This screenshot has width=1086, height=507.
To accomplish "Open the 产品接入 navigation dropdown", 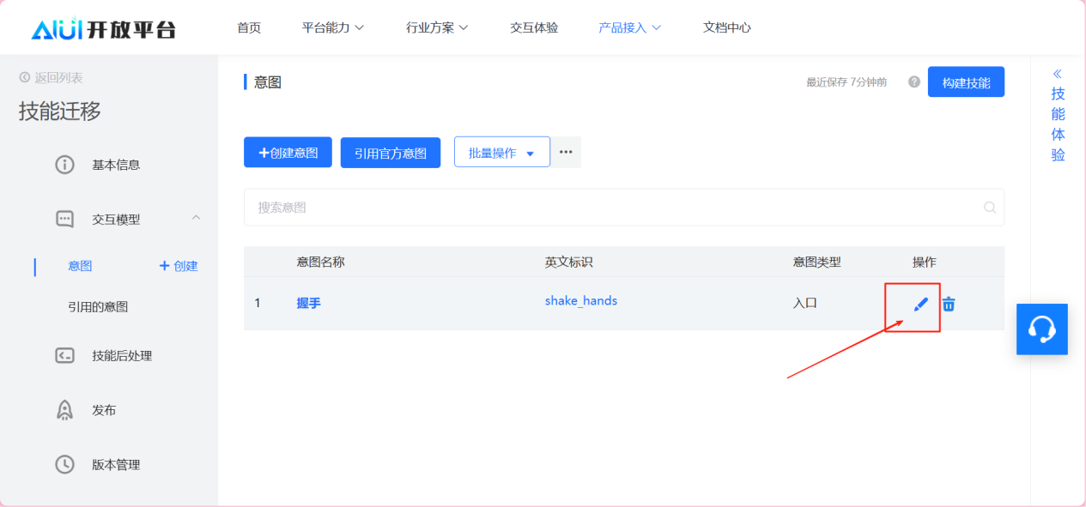I will pos(629,27).
